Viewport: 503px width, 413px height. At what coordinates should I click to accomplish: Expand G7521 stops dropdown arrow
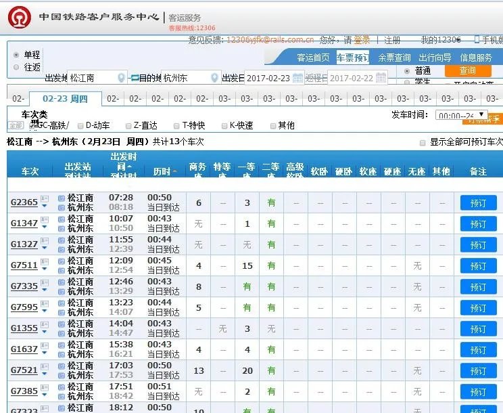point(45,374)
